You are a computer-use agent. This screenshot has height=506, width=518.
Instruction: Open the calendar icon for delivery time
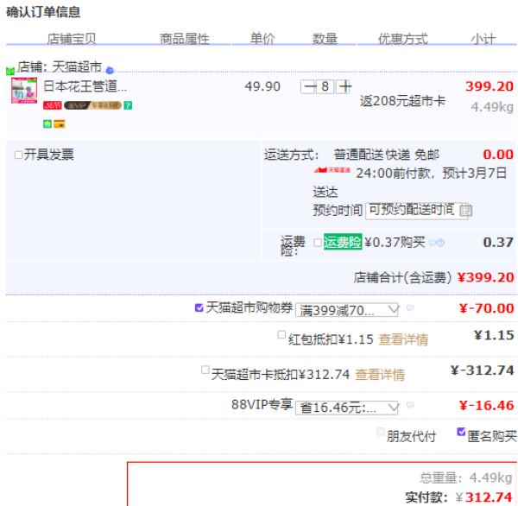[x=466, y=210]
